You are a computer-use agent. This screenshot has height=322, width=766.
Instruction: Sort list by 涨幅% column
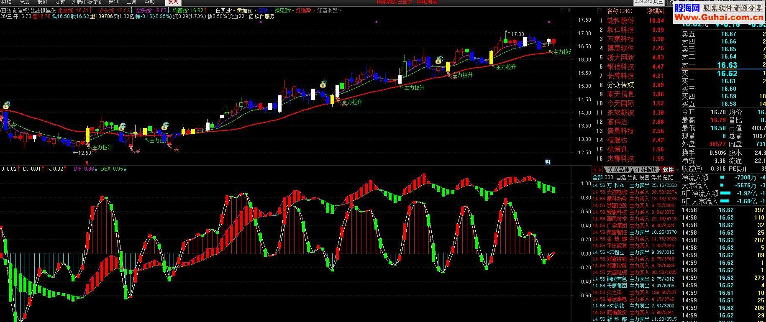pyautogui.click(x=655, y=11)
